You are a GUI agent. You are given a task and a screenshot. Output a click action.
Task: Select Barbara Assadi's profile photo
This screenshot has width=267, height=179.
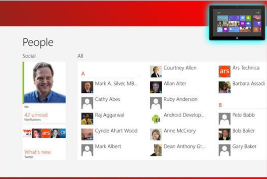(224, 87)
